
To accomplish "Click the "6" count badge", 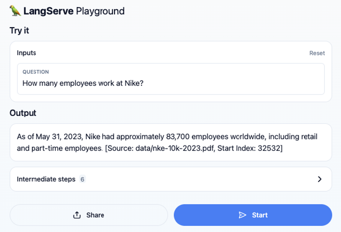I will tap(83, 179).
